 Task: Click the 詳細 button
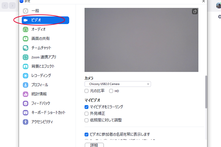click(x=94, y=145)
